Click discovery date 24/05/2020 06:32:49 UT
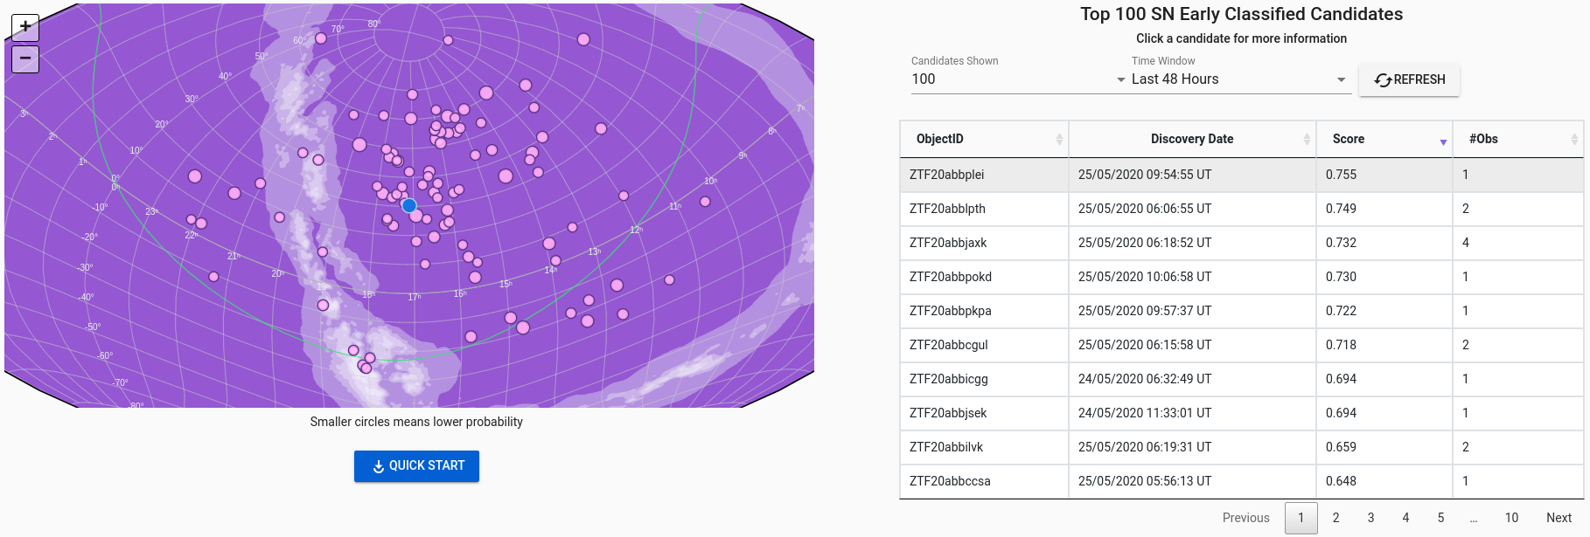 (x=1145, y=379)
